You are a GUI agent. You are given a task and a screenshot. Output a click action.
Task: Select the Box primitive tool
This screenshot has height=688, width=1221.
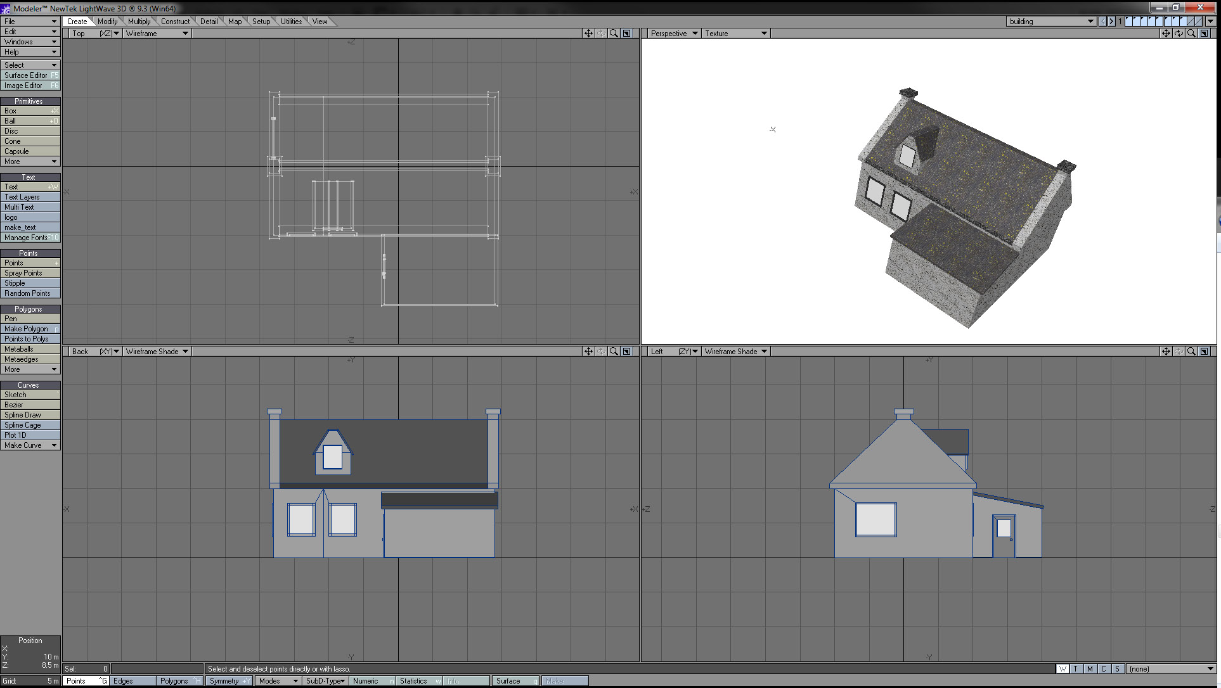pyautogui.click(x=30, y=111)
